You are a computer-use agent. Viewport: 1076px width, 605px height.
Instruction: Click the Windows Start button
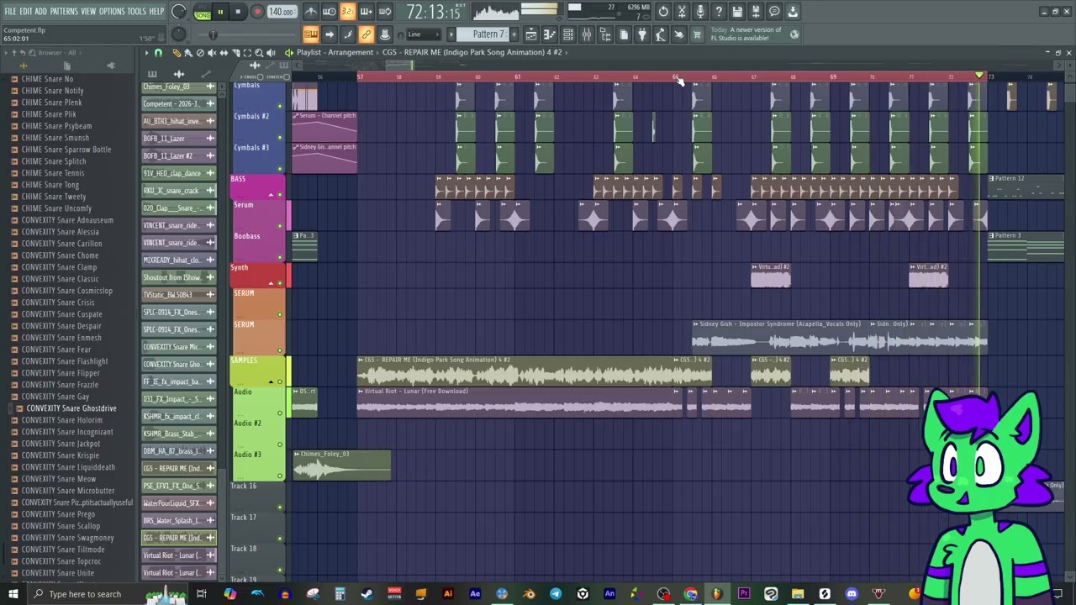pyautogui.click(x=13, y=594)
